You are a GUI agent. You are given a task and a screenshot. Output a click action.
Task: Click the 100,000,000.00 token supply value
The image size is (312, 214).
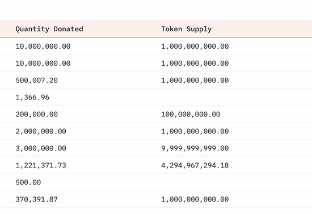[191, 114]
